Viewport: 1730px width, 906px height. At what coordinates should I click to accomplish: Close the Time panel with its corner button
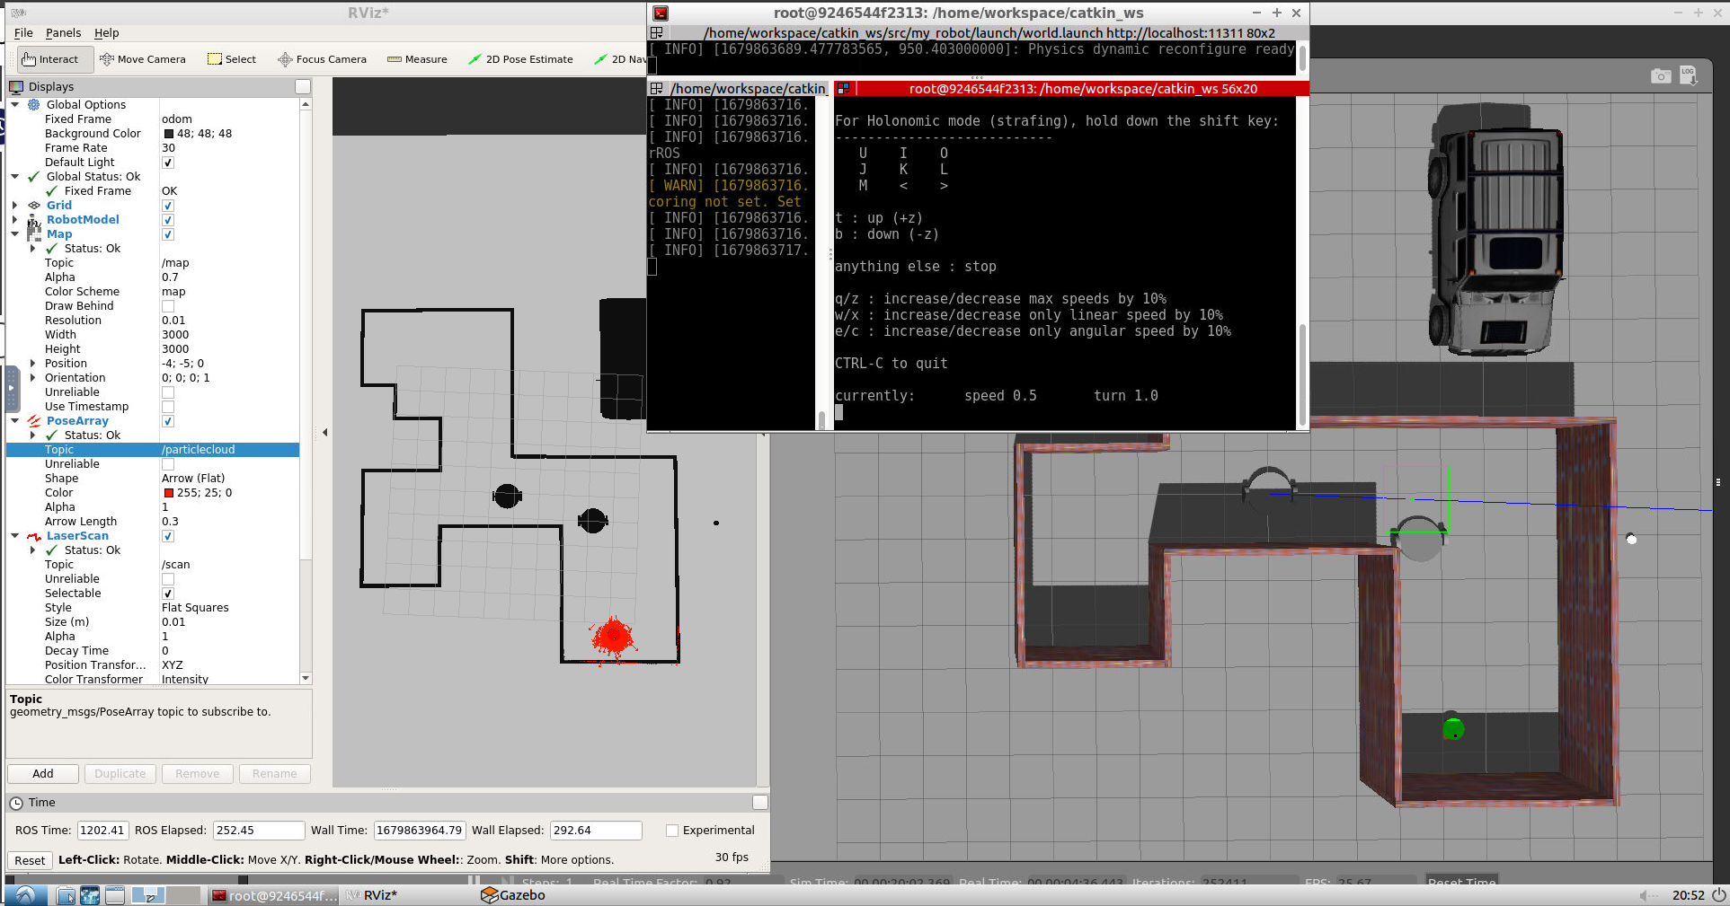pos(760,803)
